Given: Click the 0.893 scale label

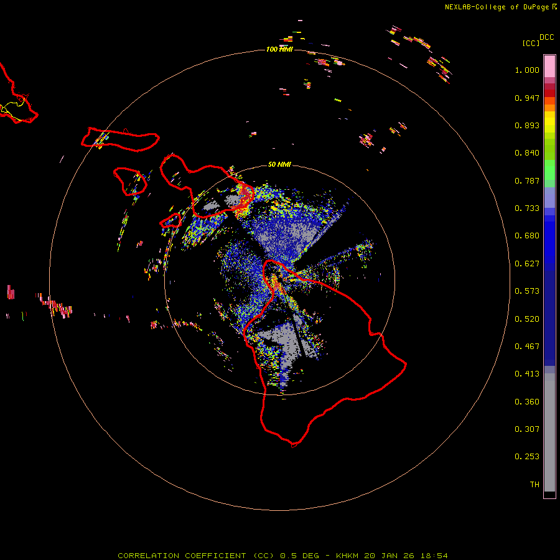Looking at the screenshot, I should (527, 125).
